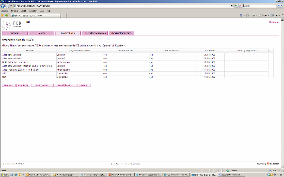
Task: Sort by the Organisatieonderdeel column header
Action: tap(79, 51)
